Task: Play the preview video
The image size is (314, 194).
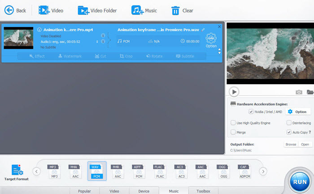Action: (234, 92)
